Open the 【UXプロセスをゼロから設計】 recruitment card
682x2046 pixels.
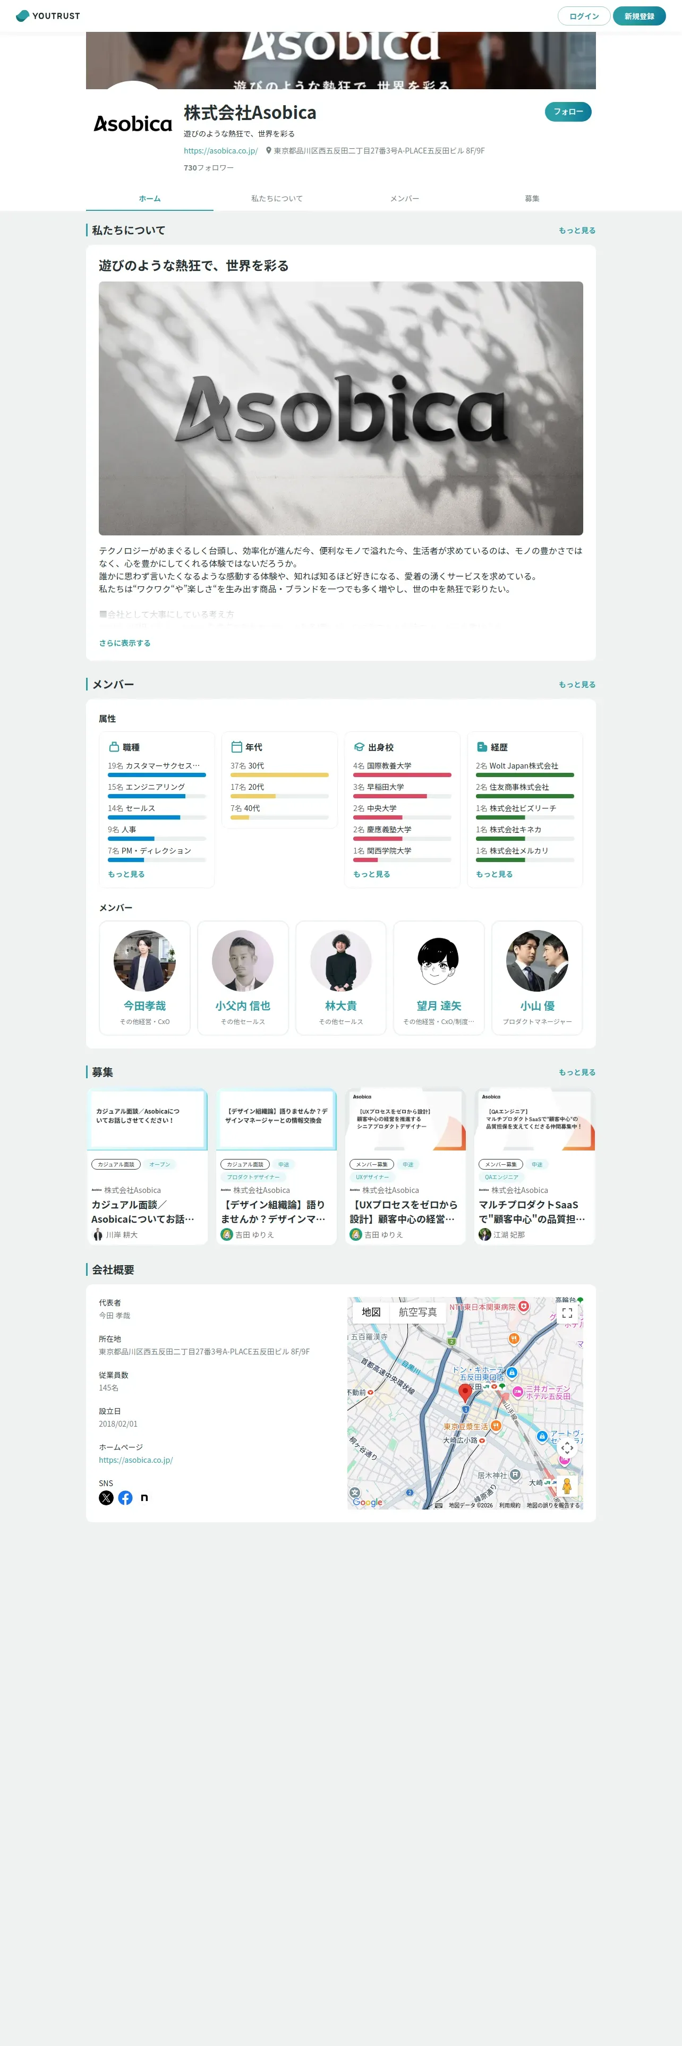coord(405,1166)
